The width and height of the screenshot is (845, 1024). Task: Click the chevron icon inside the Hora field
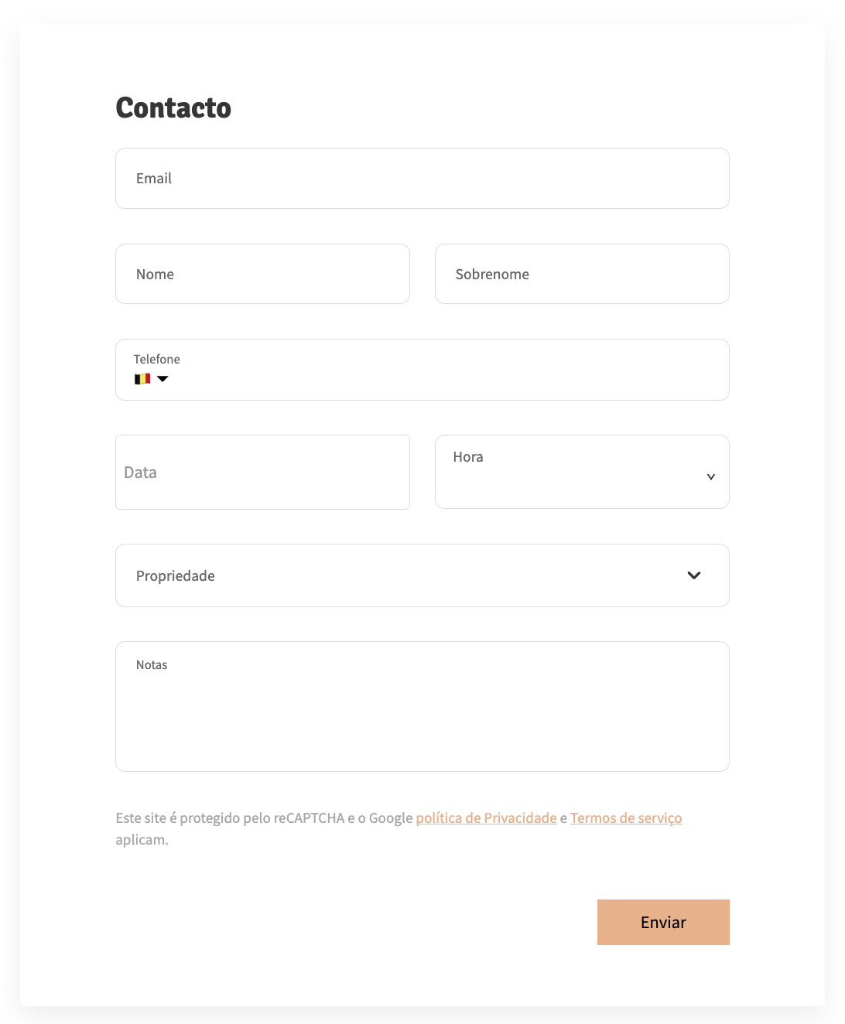tap(710, 476)
